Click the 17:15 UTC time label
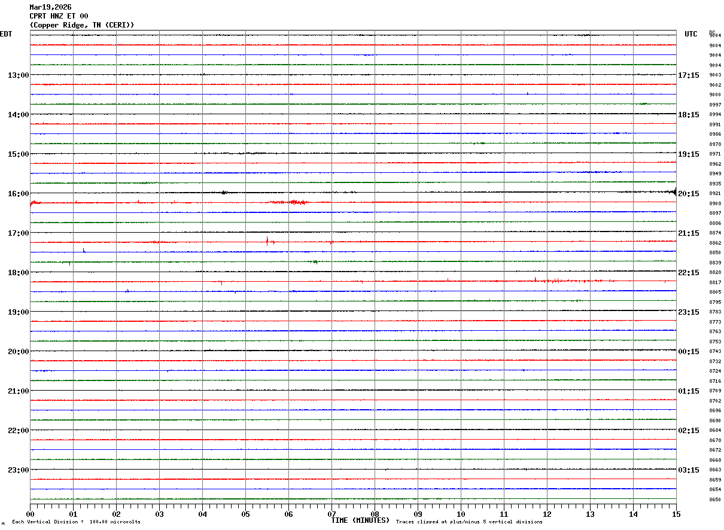This screenshot has width=724, height=530. pos(689,75)
